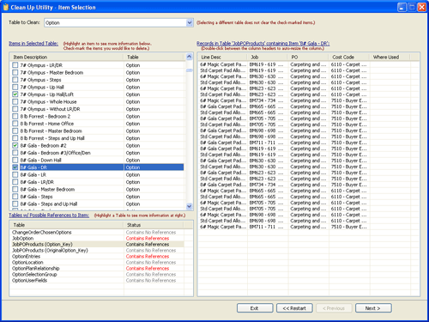Close the Clean Up Utility window
The image size is (429, 322).
pos(422,7)
